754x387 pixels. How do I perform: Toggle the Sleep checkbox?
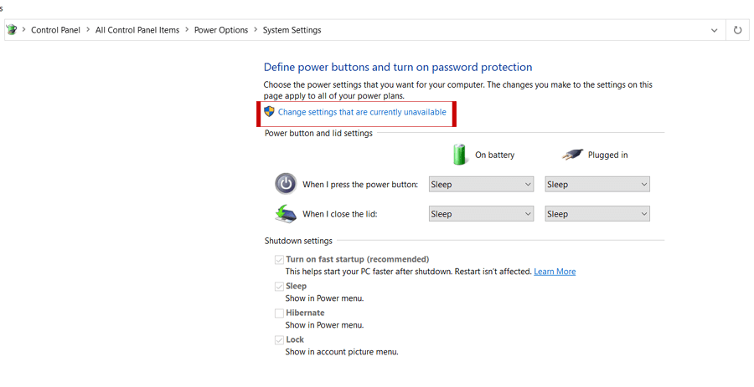click(279, 287)
